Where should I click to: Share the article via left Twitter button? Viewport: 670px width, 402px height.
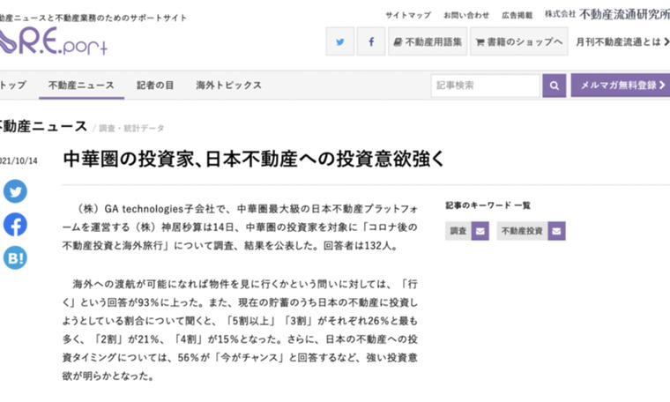pos(15,191)
